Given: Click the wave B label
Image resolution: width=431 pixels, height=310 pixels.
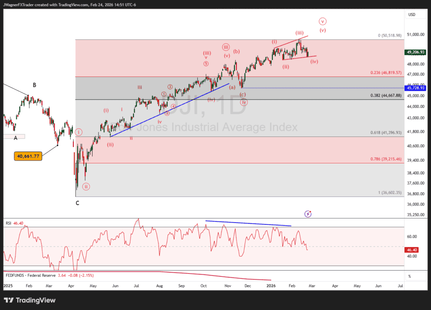Looking at the screenshot, I should tap(35, 85).
